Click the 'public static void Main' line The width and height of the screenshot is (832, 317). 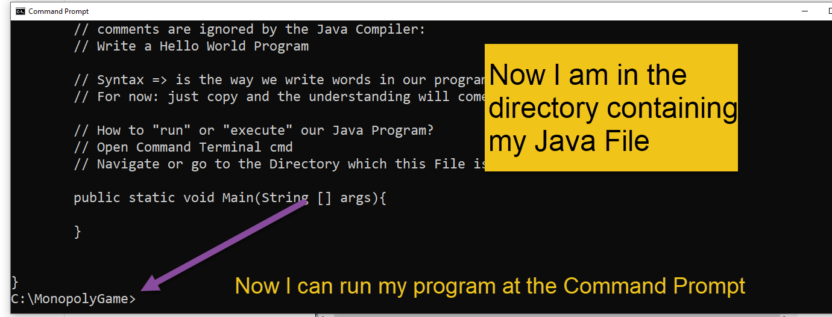tap(230, 198)
